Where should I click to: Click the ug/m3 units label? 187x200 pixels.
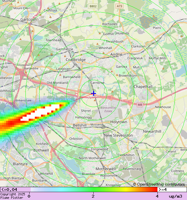[176, 196]
